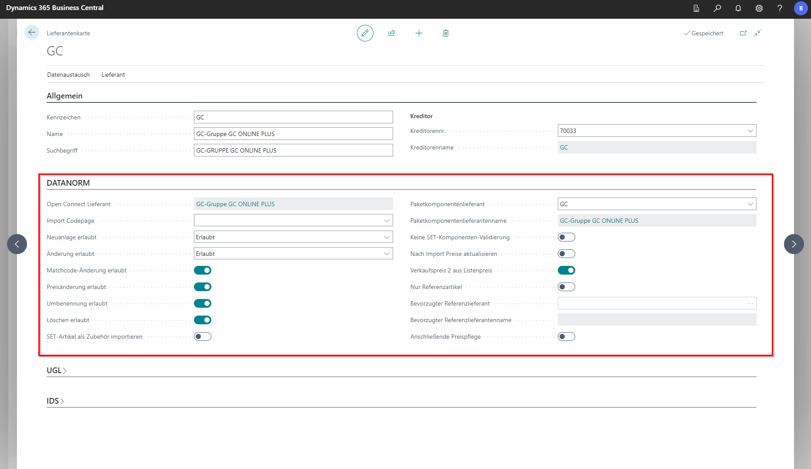811x469 pixels.
Task: Open the notifications bell
Action: click(738, 8)
